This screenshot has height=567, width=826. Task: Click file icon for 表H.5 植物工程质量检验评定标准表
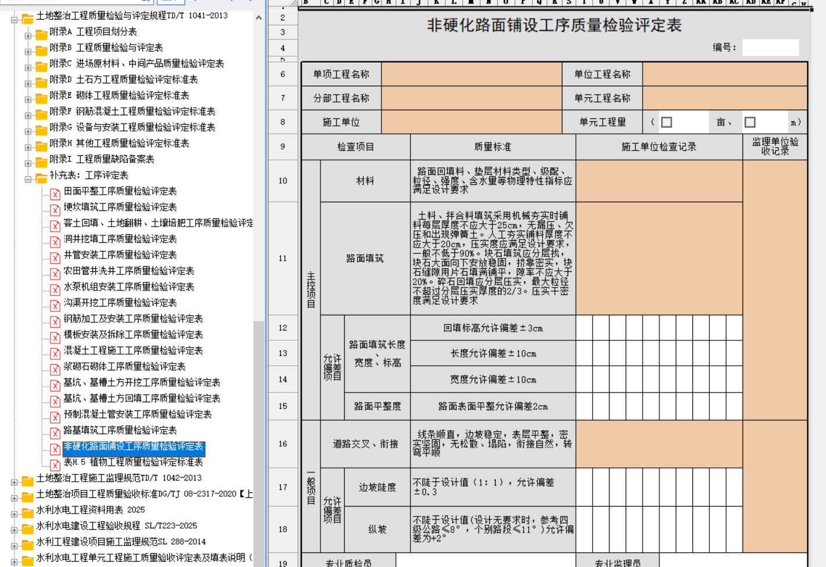pos(55,465)
